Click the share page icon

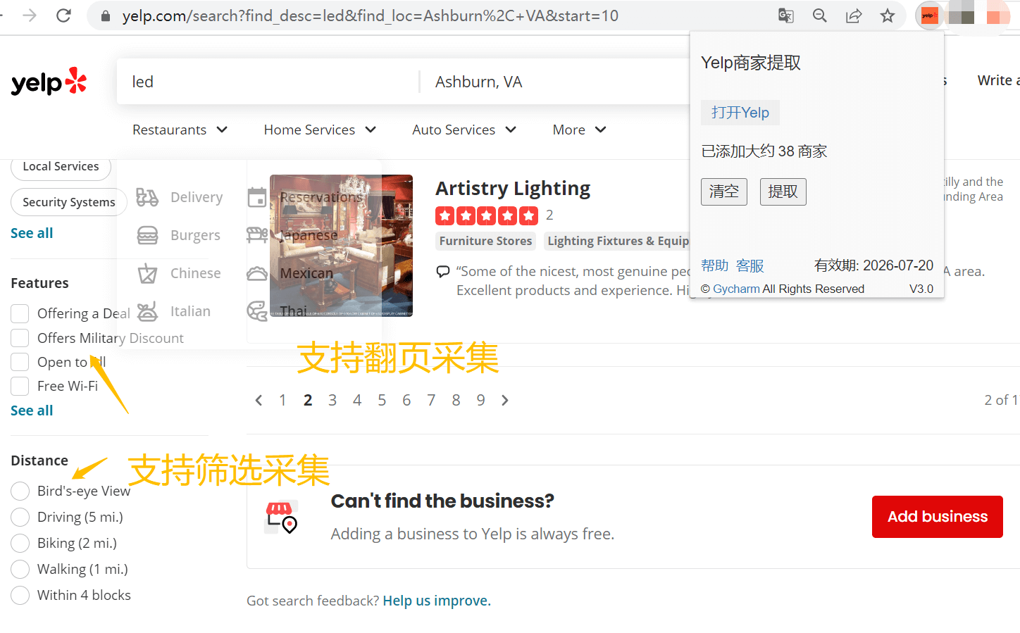click(854, 15)
